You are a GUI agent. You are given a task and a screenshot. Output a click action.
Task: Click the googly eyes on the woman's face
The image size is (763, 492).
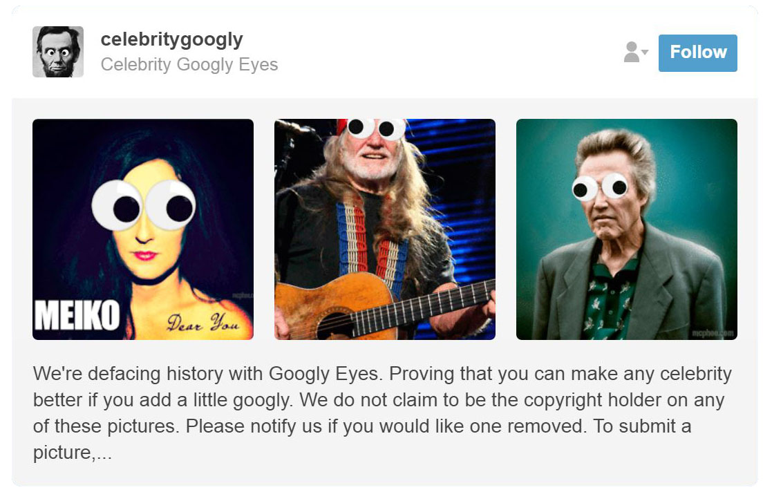(x=144, y=205)
